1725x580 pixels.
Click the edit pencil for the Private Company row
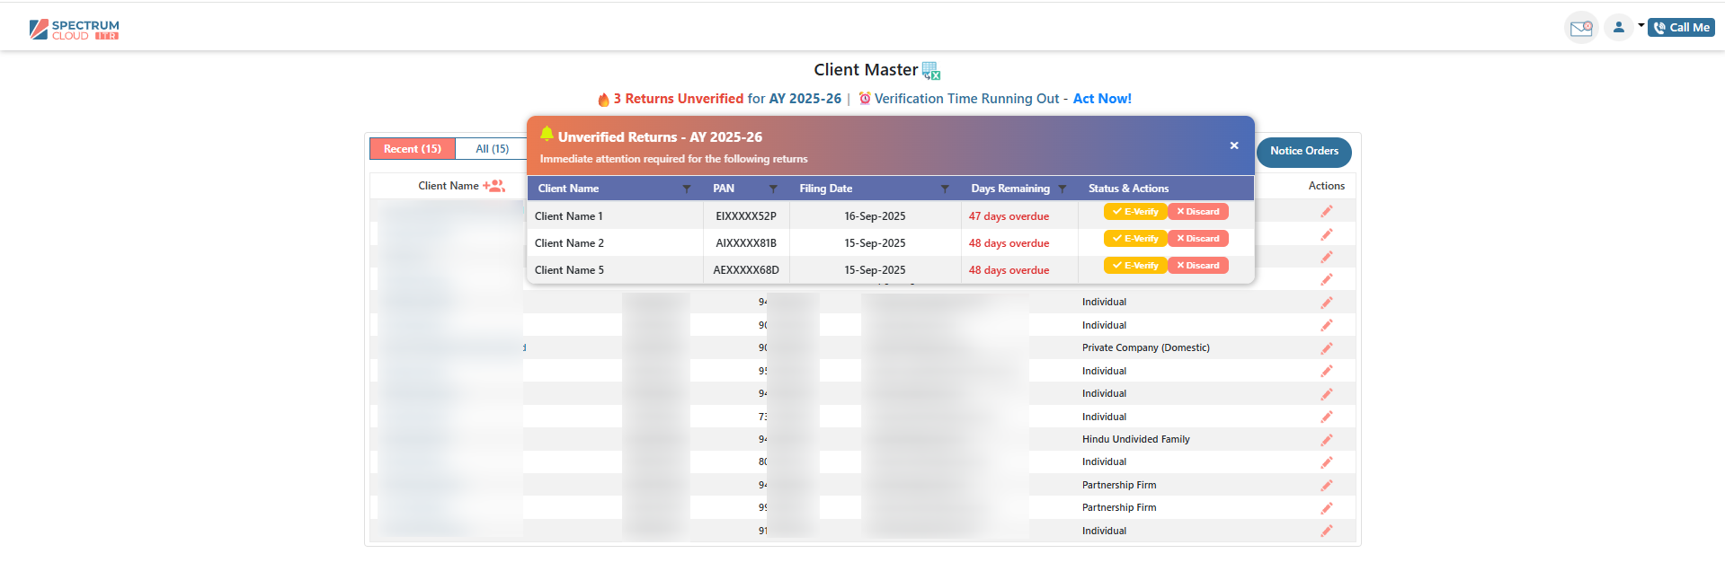pos(1326,348)
